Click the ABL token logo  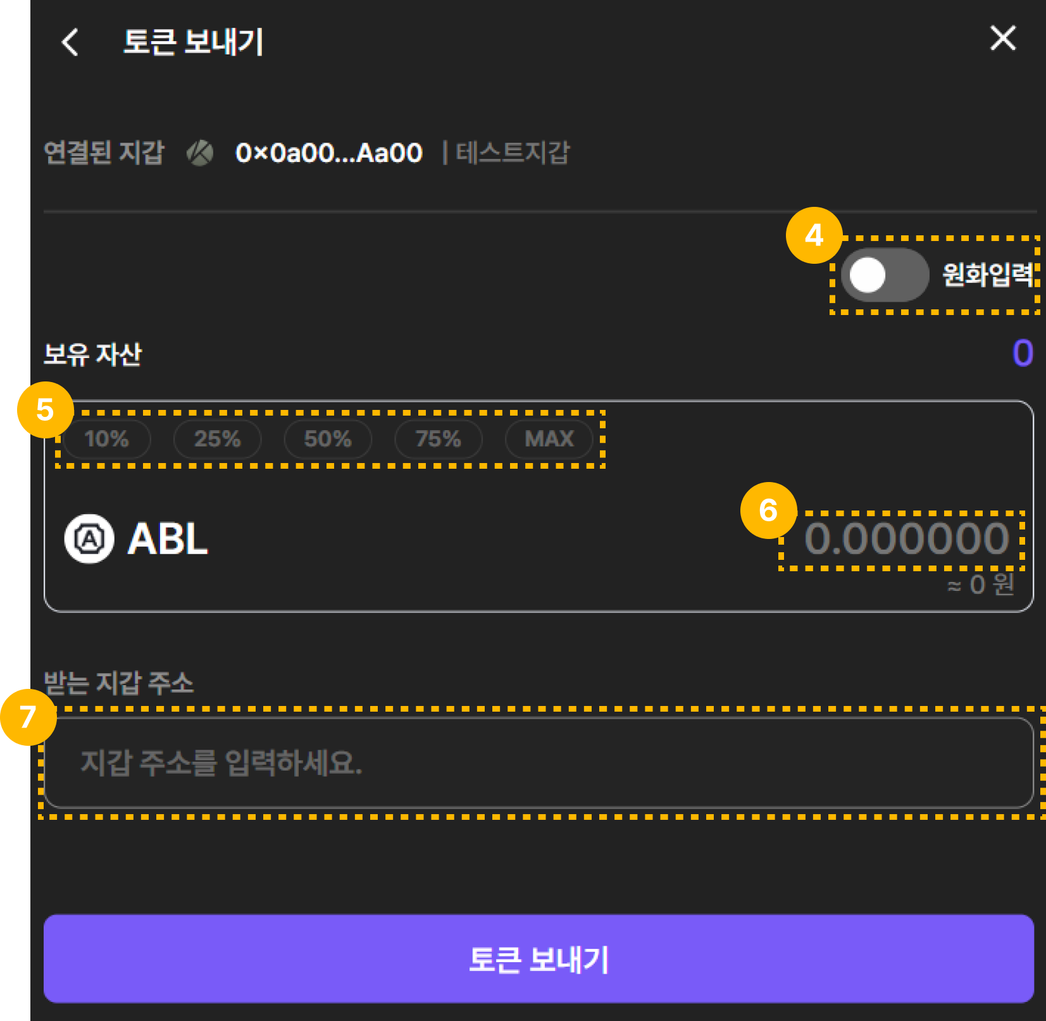[x=89, y=539]
